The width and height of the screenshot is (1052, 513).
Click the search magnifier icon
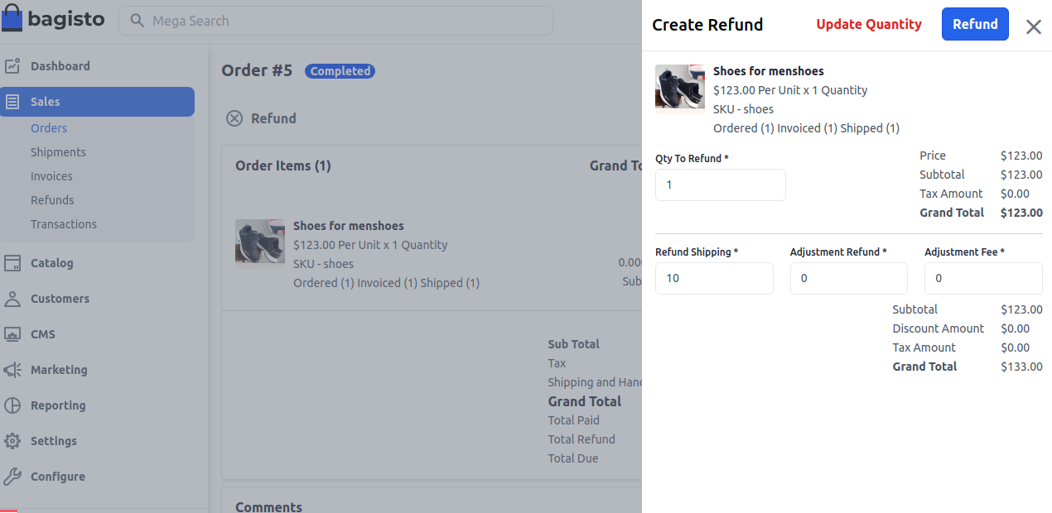point(137,21)
